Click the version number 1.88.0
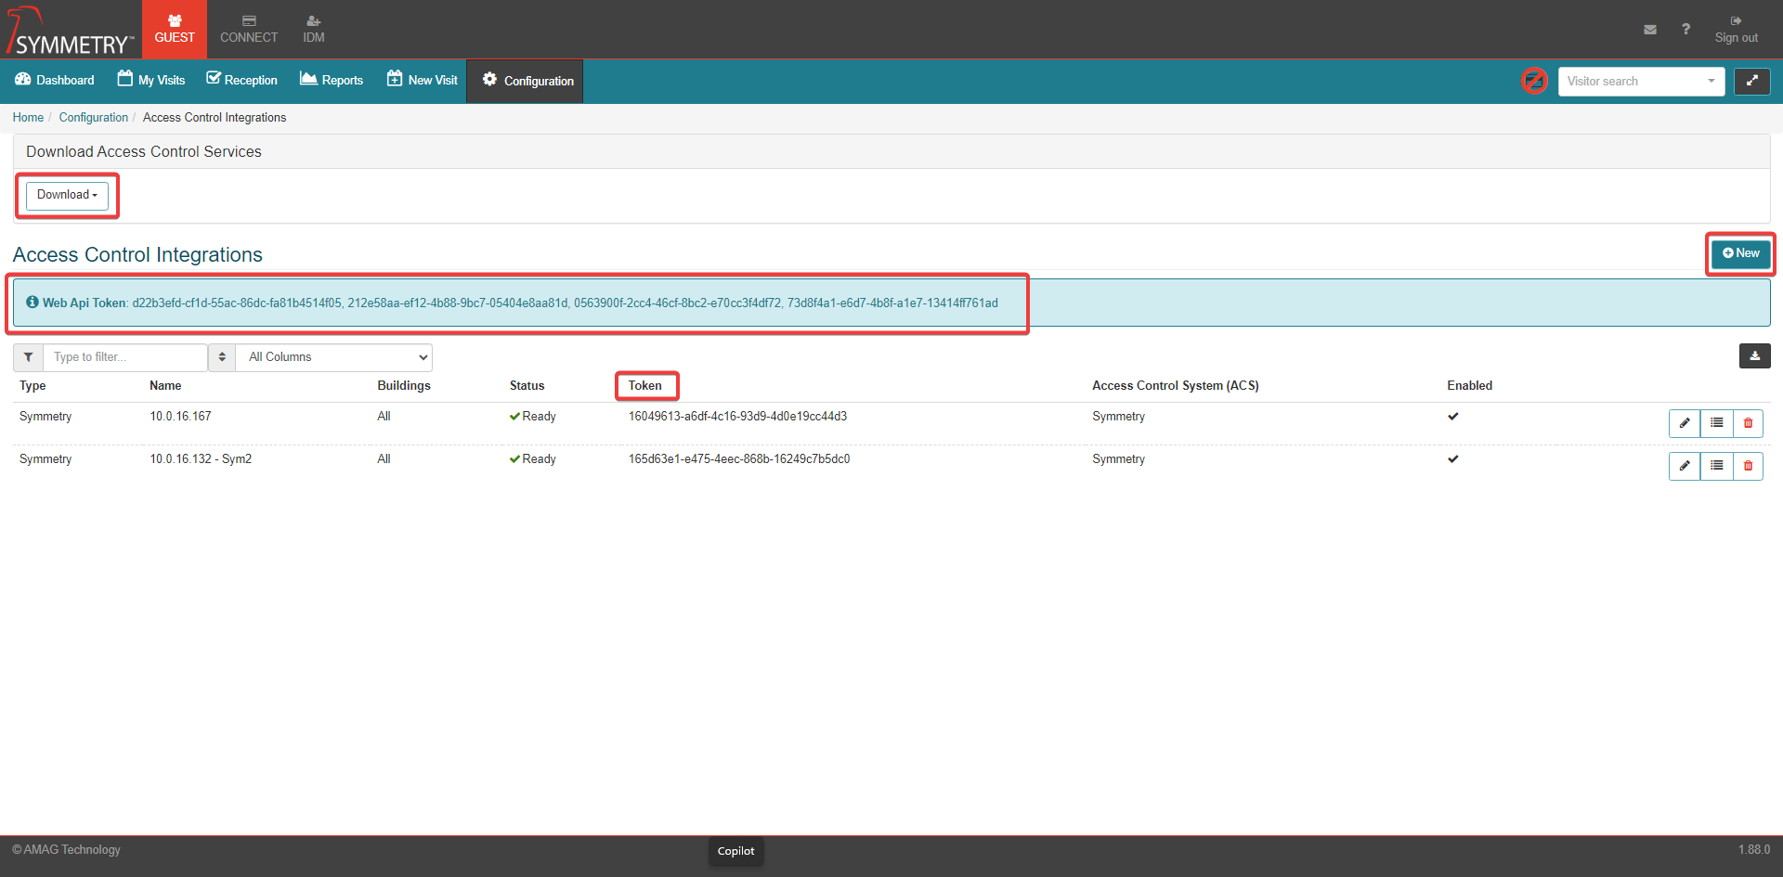Image resolution: width=1783 pixels, height=877 pixels. 1754,849
